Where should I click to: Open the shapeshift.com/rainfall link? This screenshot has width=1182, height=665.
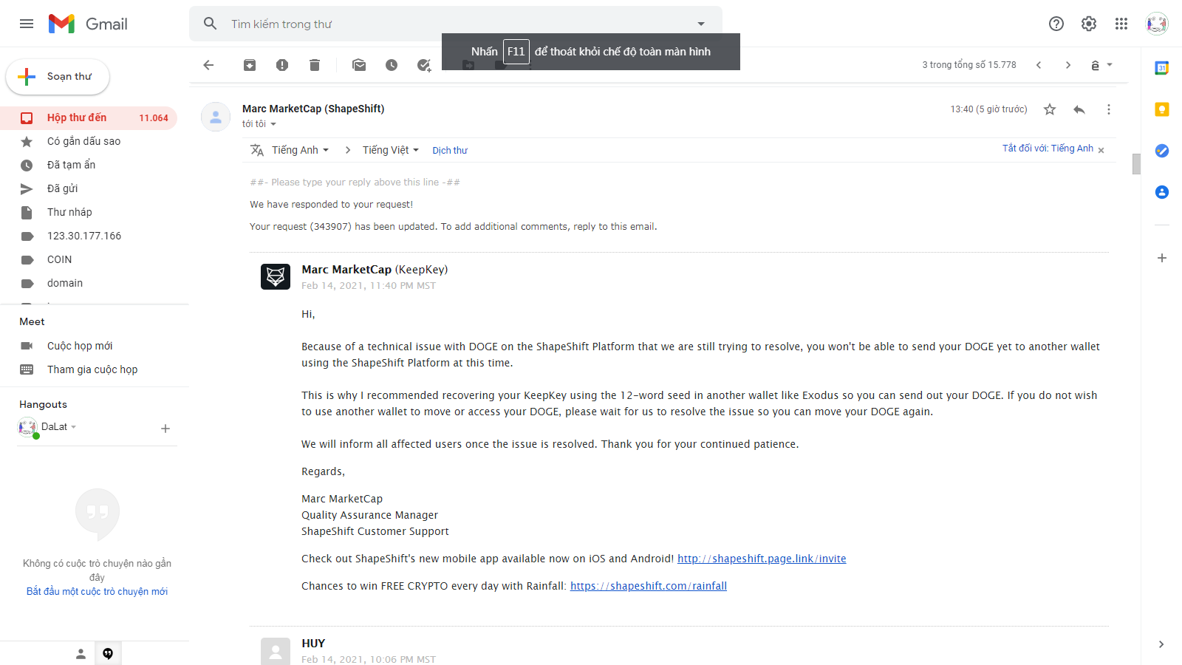click(649, 586)
